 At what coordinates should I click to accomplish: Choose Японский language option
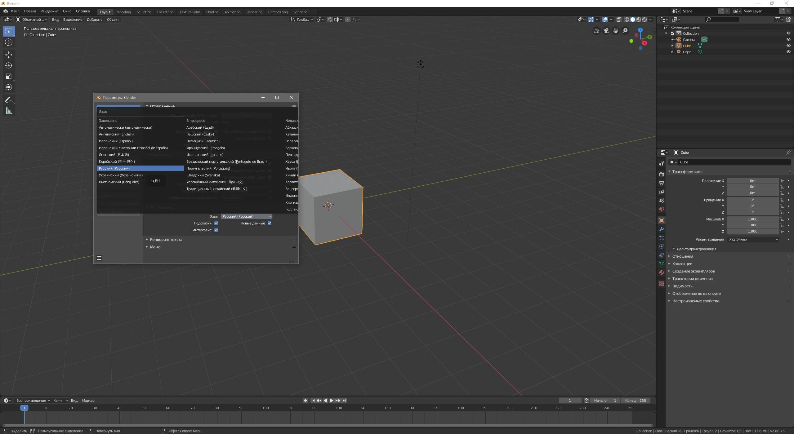tap(140, 155)
